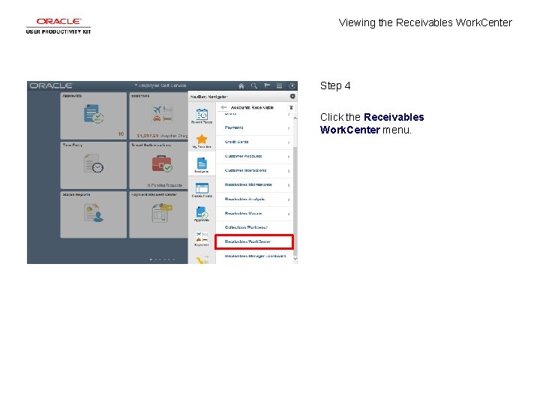Viewport: 540px width, 405px height.
Task: Select the Navigator icon in NavBar
Action: [202, 164]
